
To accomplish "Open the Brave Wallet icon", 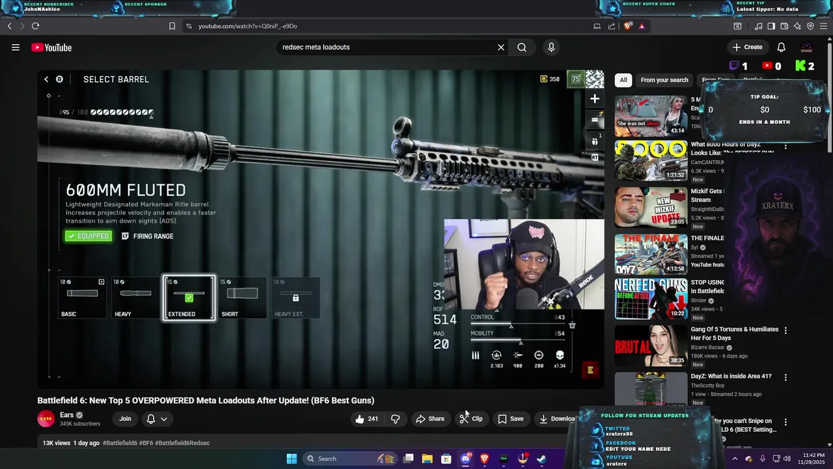I will (784, 26).
